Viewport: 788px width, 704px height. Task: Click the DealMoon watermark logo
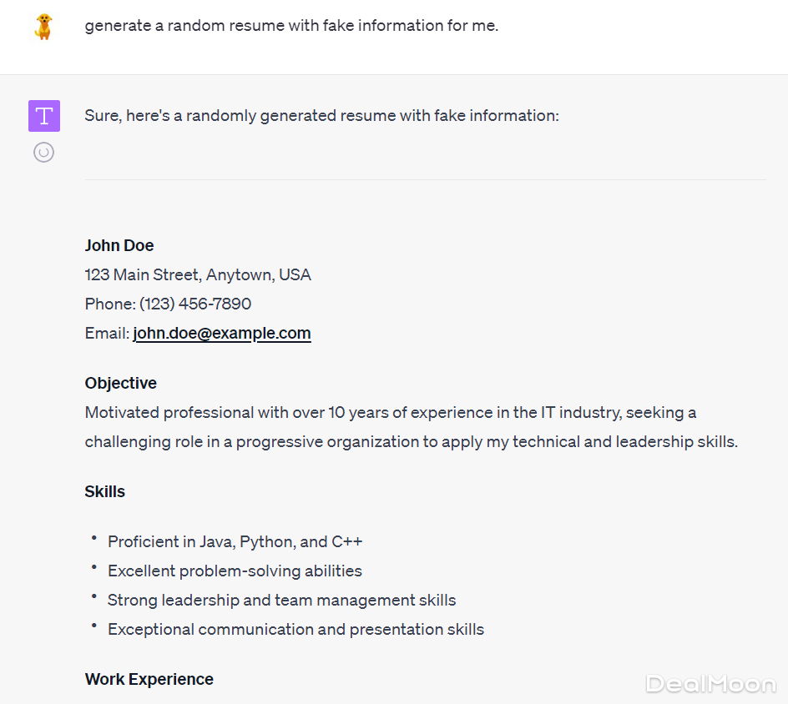tap(710, 684)
